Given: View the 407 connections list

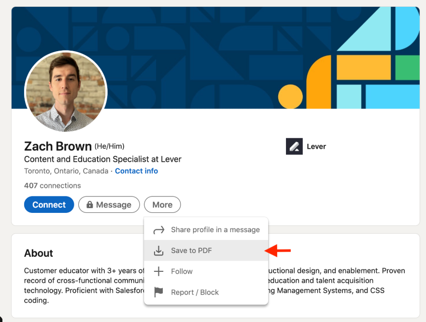Looking at the screenshot, I should pyautogui.click(x=52, y=185).
